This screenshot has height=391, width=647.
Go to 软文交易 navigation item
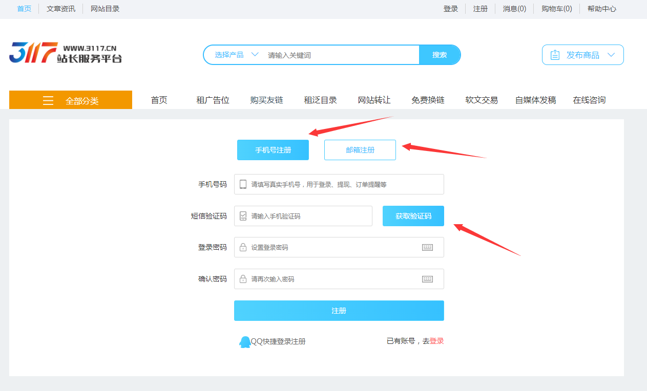[x=481, y=100]
